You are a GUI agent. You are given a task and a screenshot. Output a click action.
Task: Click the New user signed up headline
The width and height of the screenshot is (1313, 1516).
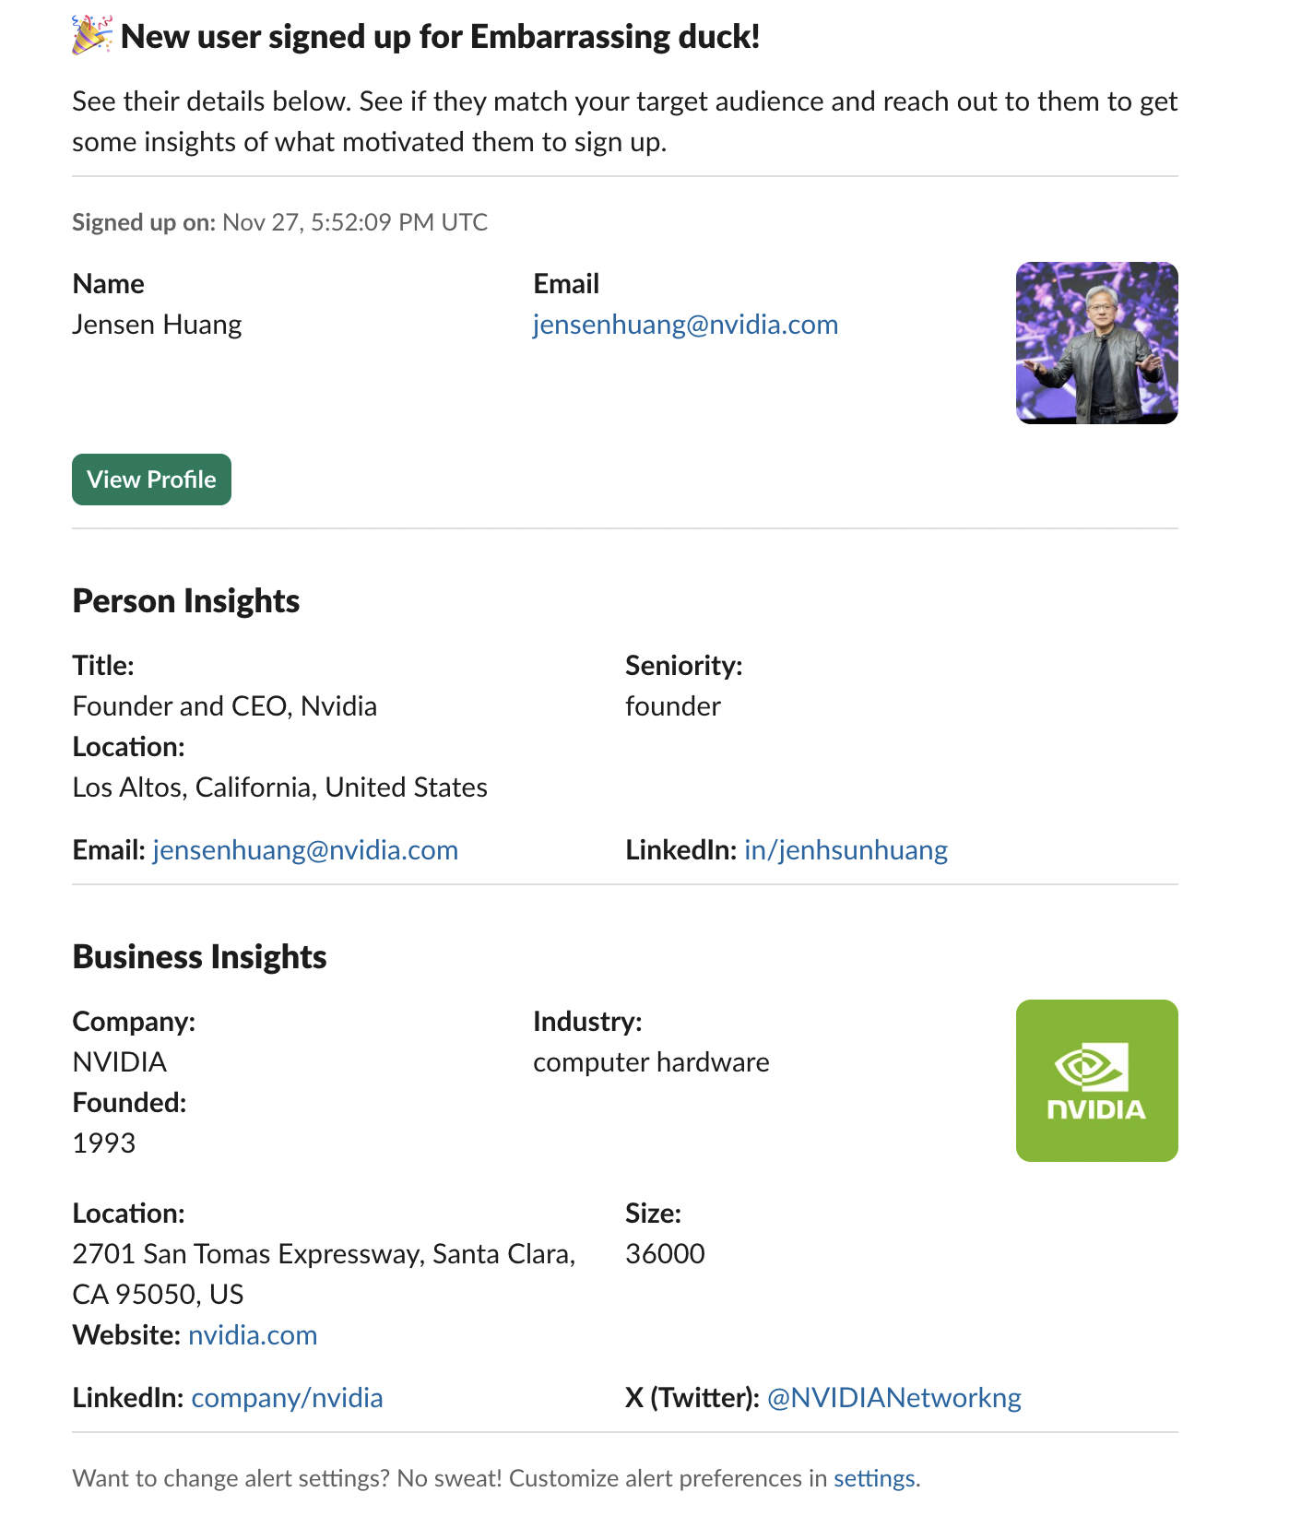(x=440, y=37)
